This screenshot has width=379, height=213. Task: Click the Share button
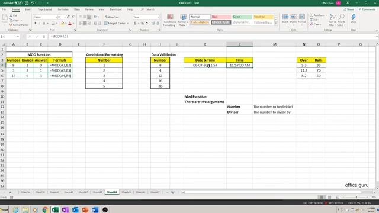point(349,9)
